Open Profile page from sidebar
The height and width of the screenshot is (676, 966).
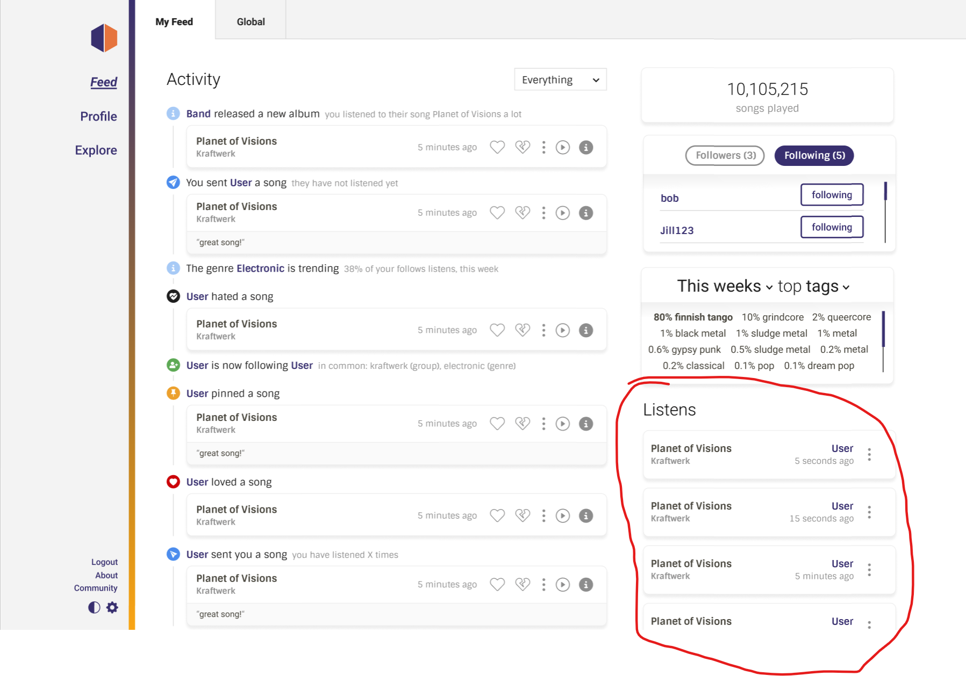98,116
